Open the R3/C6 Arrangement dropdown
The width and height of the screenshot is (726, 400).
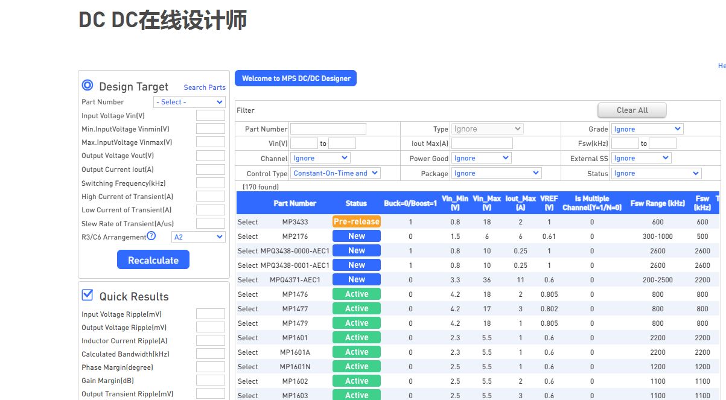[198, 237]
